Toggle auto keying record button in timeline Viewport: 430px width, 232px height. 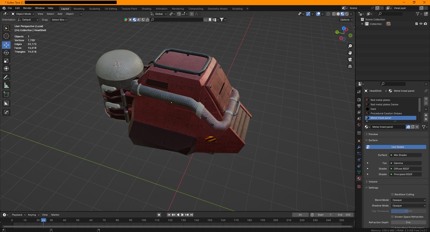(x=159, y=215)
